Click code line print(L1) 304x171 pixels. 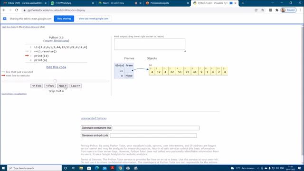tap(41, 56)
